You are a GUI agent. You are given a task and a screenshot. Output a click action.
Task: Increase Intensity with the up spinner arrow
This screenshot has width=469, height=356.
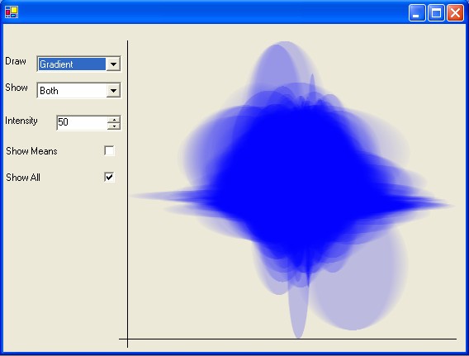pyautogui.click(x=114, y=120)
